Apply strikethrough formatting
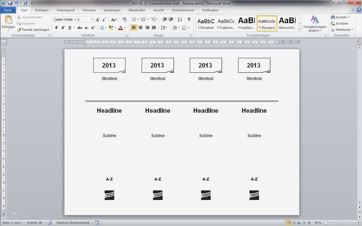 point(80,28)
